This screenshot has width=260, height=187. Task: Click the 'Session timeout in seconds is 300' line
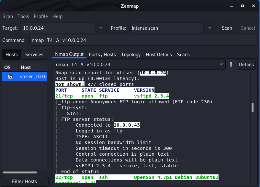[124, 148]
